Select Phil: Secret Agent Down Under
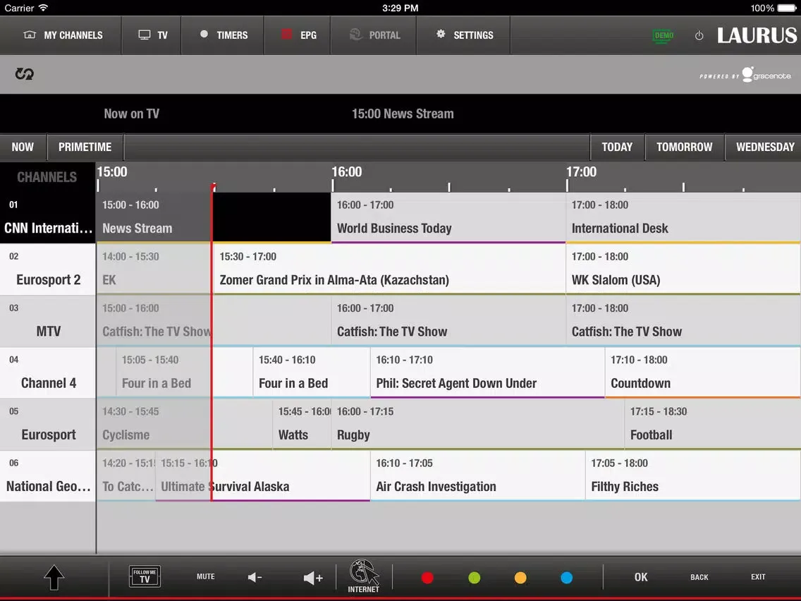The height and width of the screenshot is (601, 801). click(x=488, y=372)
